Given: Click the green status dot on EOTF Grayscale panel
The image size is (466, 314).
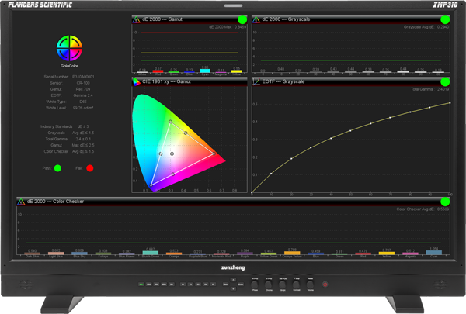Looking at the screenshot, I should click(x=445, y=81).
